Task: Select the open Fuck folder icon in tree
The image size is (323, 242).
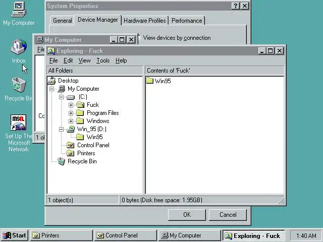Action: pyautogui.click(x=80, y=105)
